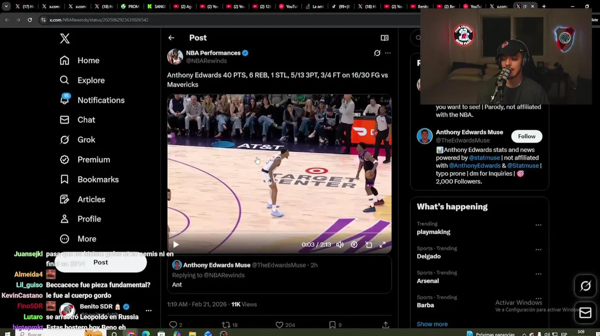Open three-dot menu on NBA Performances post

pos(388,53)
